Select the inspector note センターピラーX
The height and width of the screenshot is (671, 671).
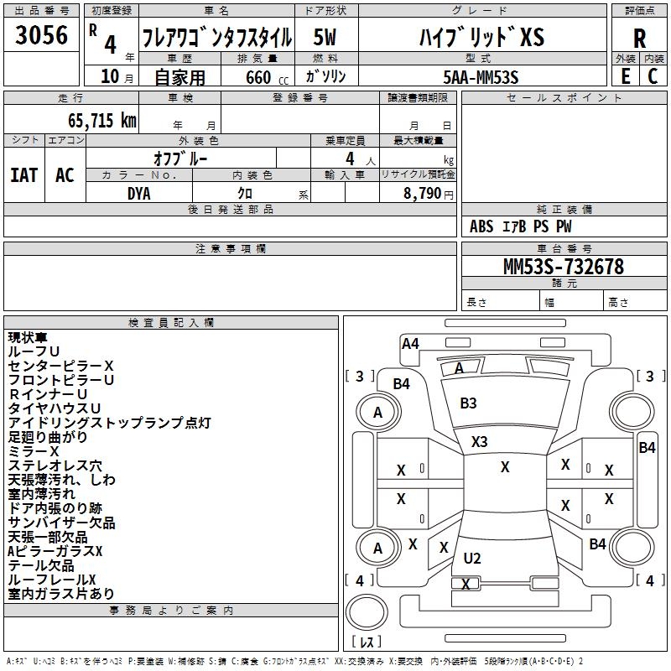click(x=60, y=366)
